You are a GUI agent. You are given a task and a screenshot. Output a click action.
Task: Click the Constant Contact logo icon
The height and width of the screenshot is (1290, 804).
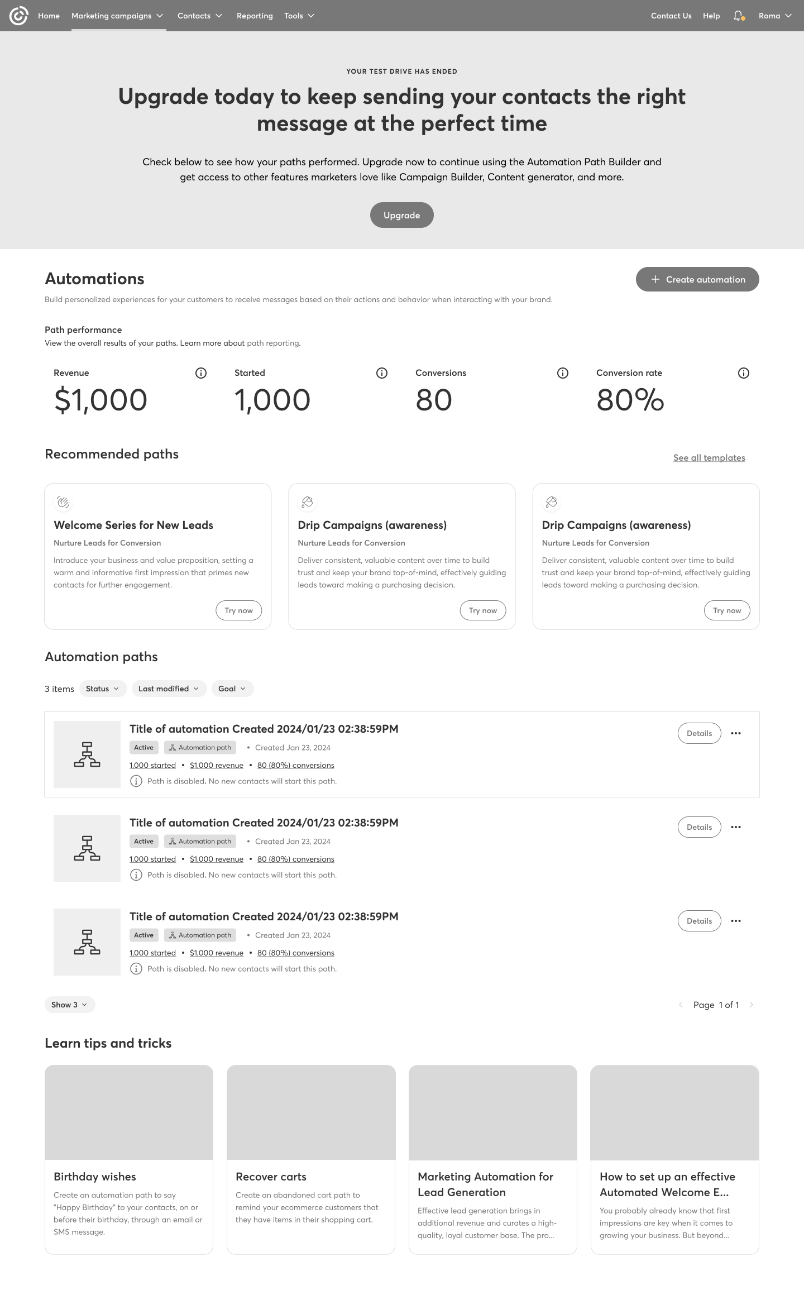pyautogui.click(x=18, y=16)
